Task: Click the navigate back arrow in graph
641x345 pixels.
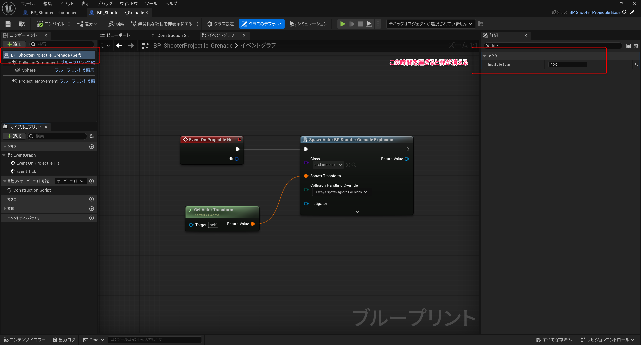Action: pyautogui.click(x=119, y=45)
